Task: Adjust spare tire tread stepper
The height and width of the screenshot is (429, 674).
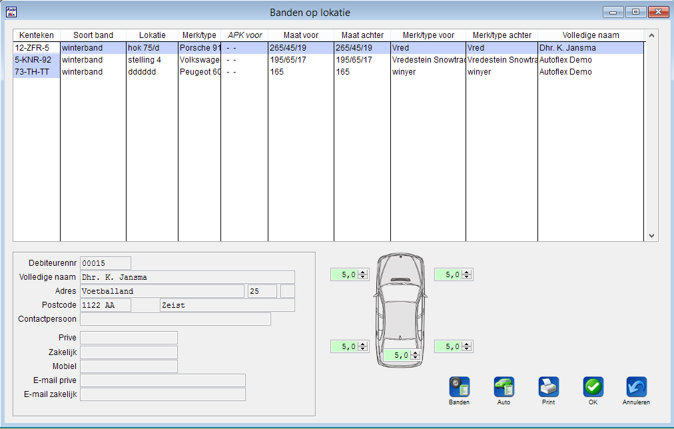Action: coord(415,355)
